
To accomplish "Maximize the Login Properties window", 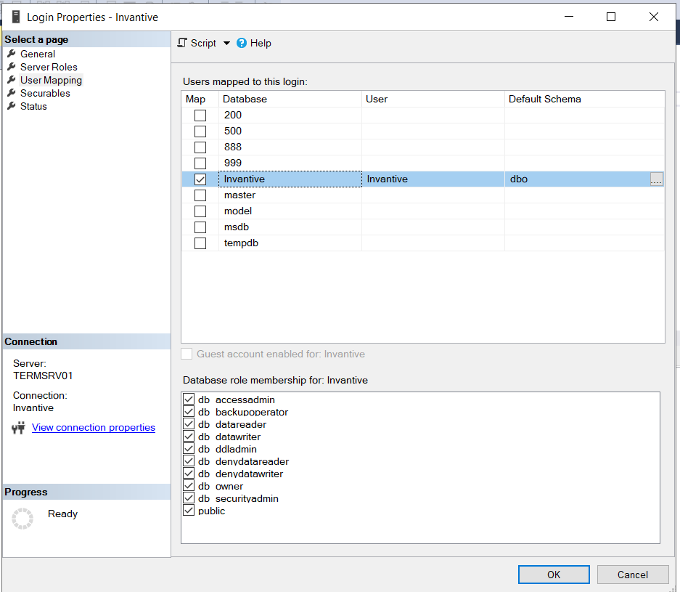I will [611, 17].
